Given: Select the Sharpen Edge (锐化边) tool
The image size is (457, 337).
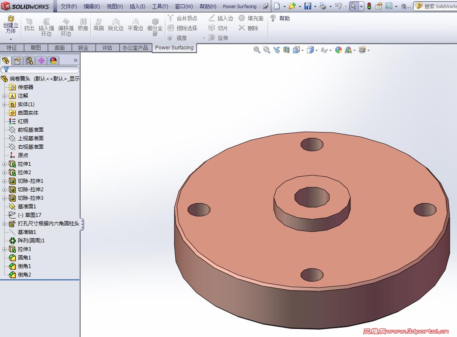Looking at the screenshot, I should coord(116,24).
